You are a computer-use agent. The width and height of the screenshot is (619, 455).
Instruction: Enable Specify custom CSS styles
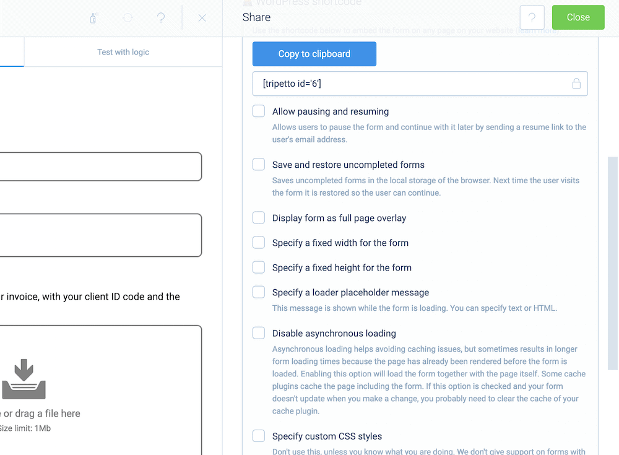tap(259, 436)
